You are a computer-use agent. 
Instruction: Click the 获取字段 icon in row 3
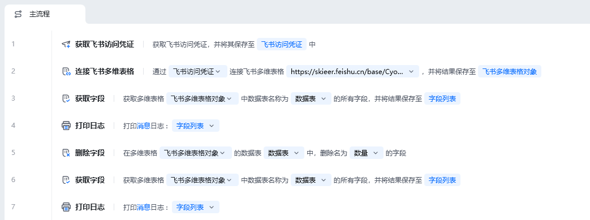[66, 98]
